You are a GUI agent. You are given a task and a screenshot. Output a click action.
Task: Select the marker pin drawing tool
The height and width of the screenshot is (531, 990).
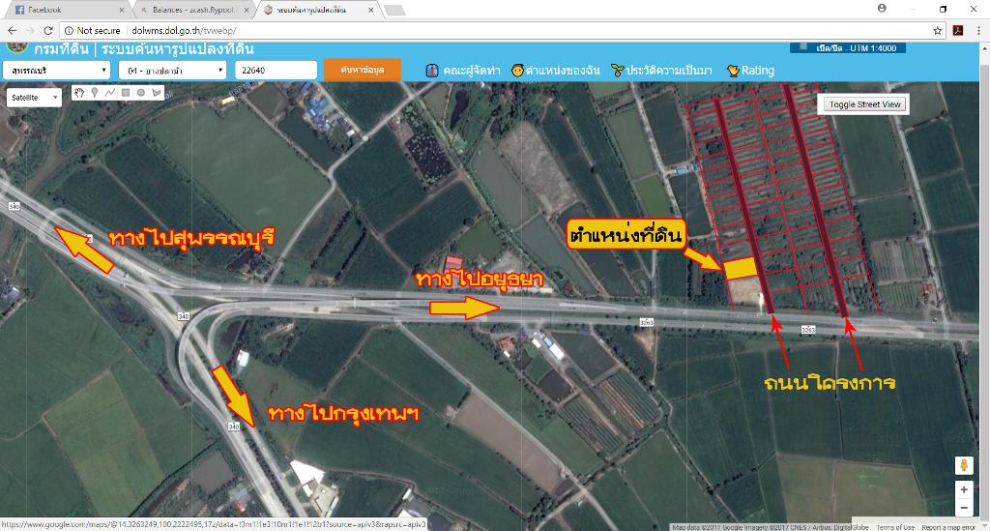pos(95,93)
